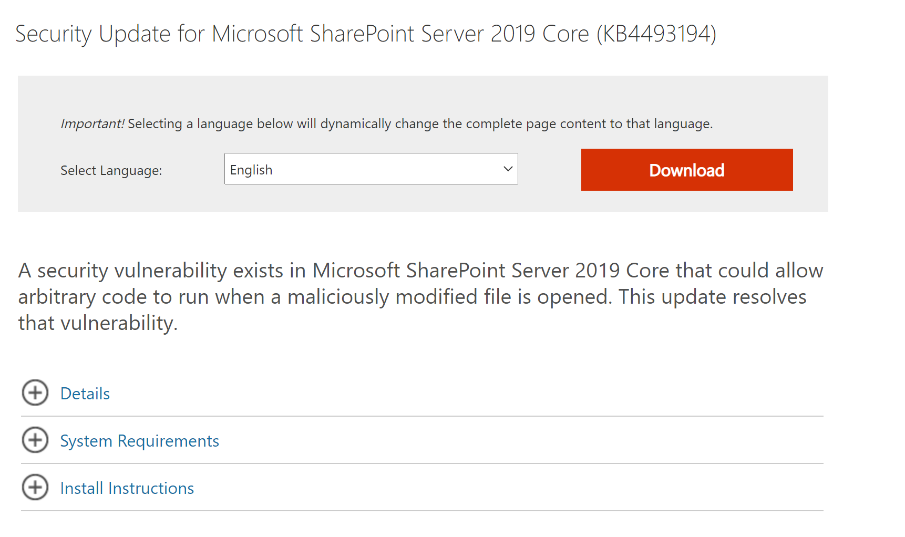Viewport: 905px width, 537px height.
Task: Open the System Requirements link
Action: tap(139, 441)
